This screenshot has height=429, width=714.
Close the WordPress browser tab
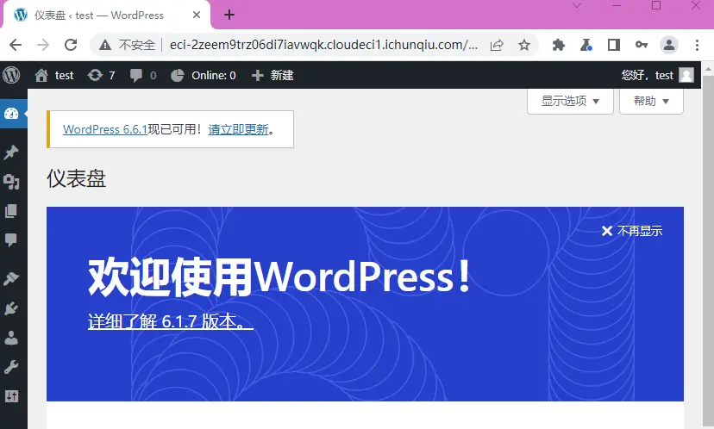(x=197, y=15)
